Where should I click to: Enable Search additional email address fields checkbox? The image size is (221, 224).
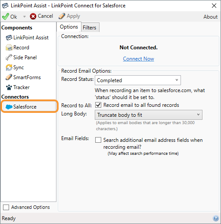coord(98,140)
